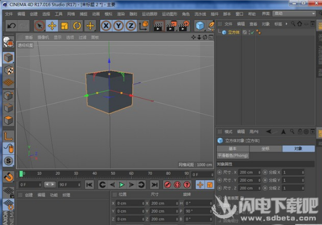Toggle the Y axis lock
The image size is (322, 225).
(x=118, y=26)
